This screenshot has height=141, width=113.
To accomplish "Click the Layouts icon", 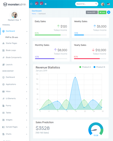I will click(x=4, y=64).
